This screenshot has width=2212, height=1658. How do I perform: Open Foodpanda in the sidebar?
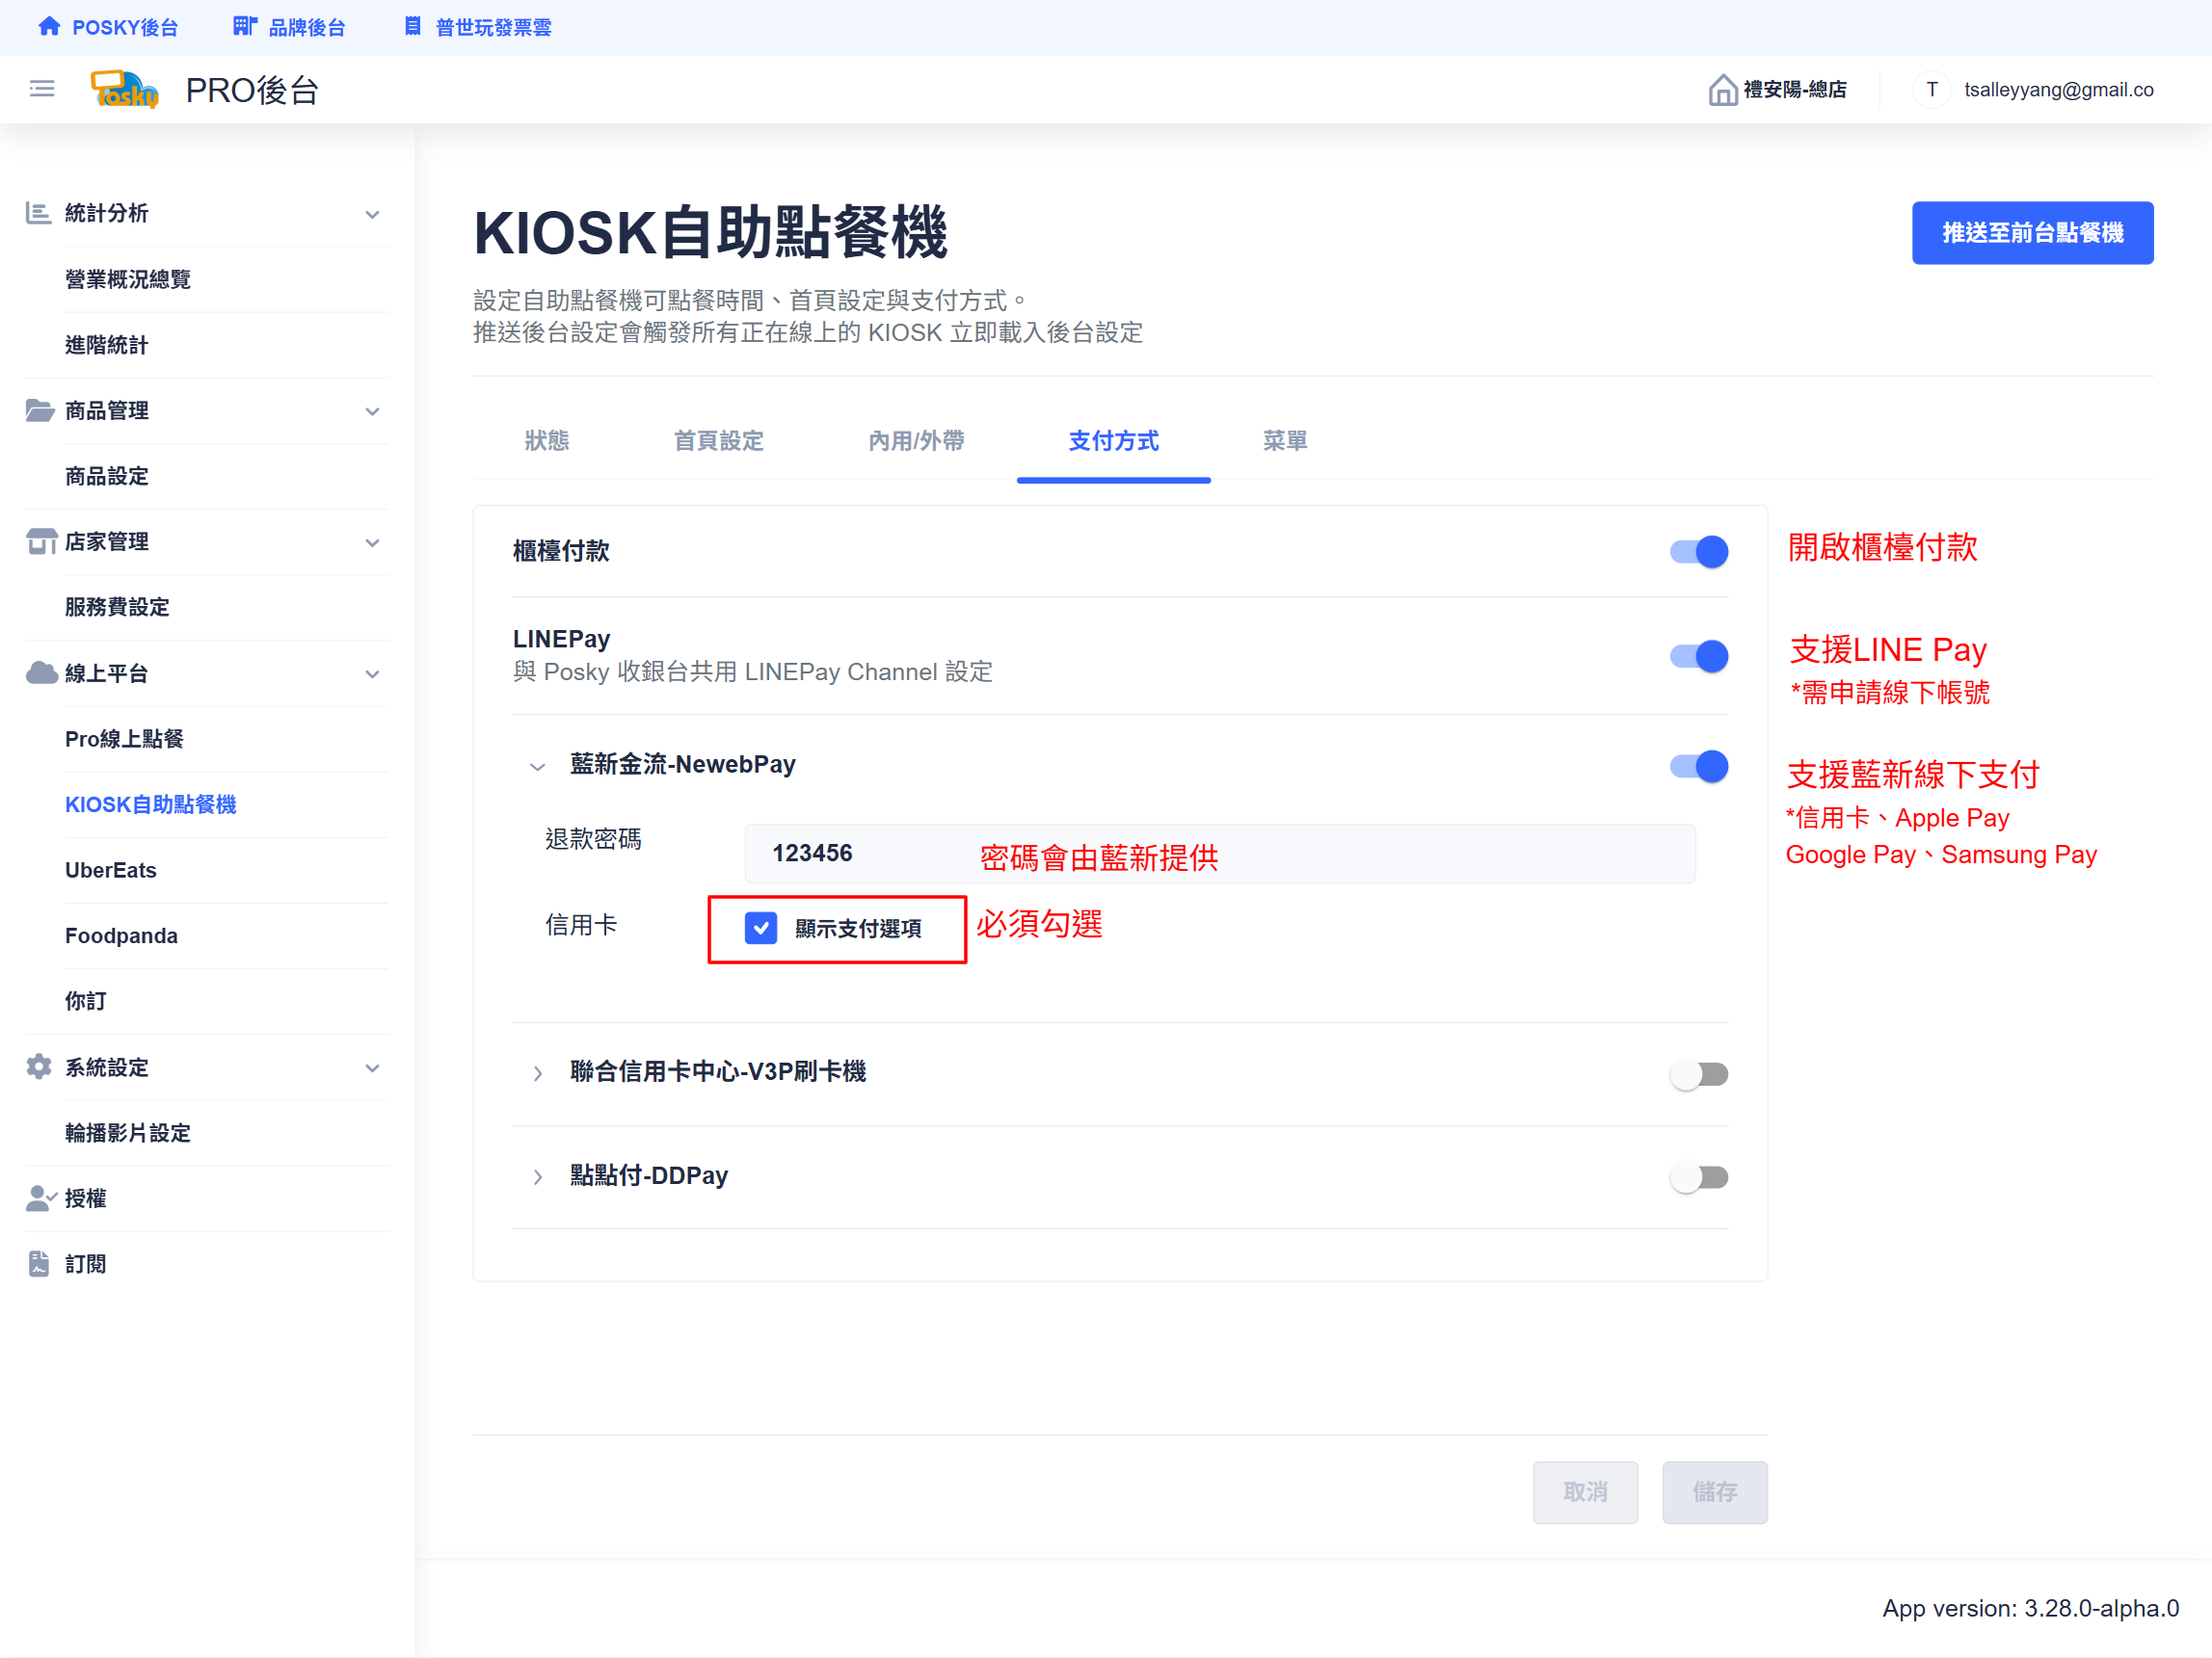pos(121,935)
